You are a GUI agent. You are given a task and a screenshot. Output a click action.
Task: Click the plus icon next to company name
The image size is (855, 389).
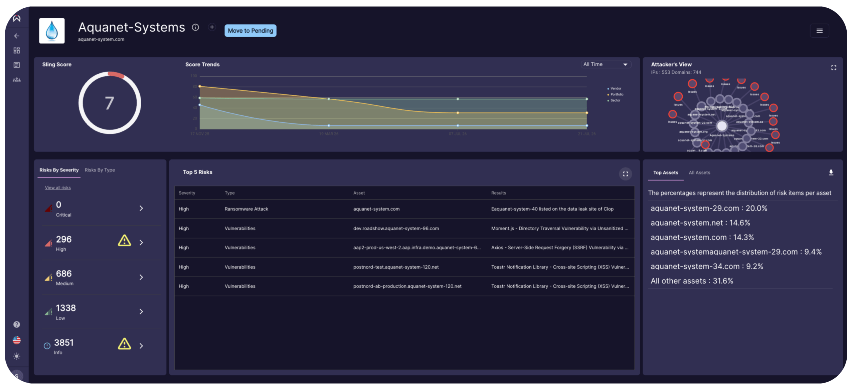212,27
